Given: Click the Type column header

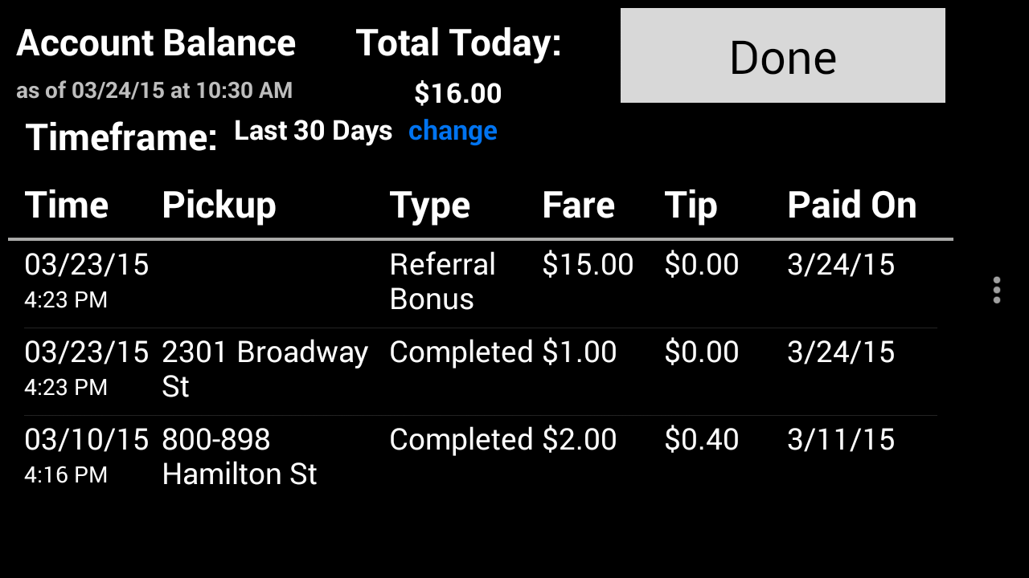Looking at the screenshot, I should (430, 206).
